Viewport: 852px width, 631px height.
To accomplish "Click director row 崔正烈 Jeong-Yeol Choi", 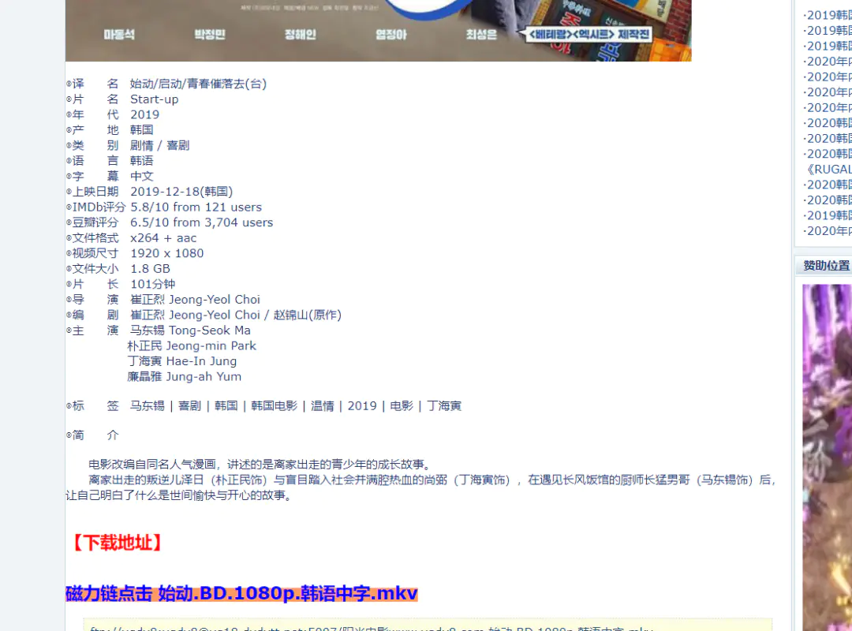I will (x=195, y=300).
